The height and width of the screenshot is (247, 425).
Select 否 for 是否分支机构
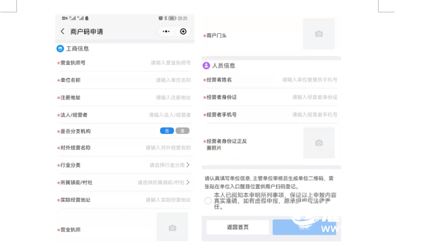[x=167, y=131]
